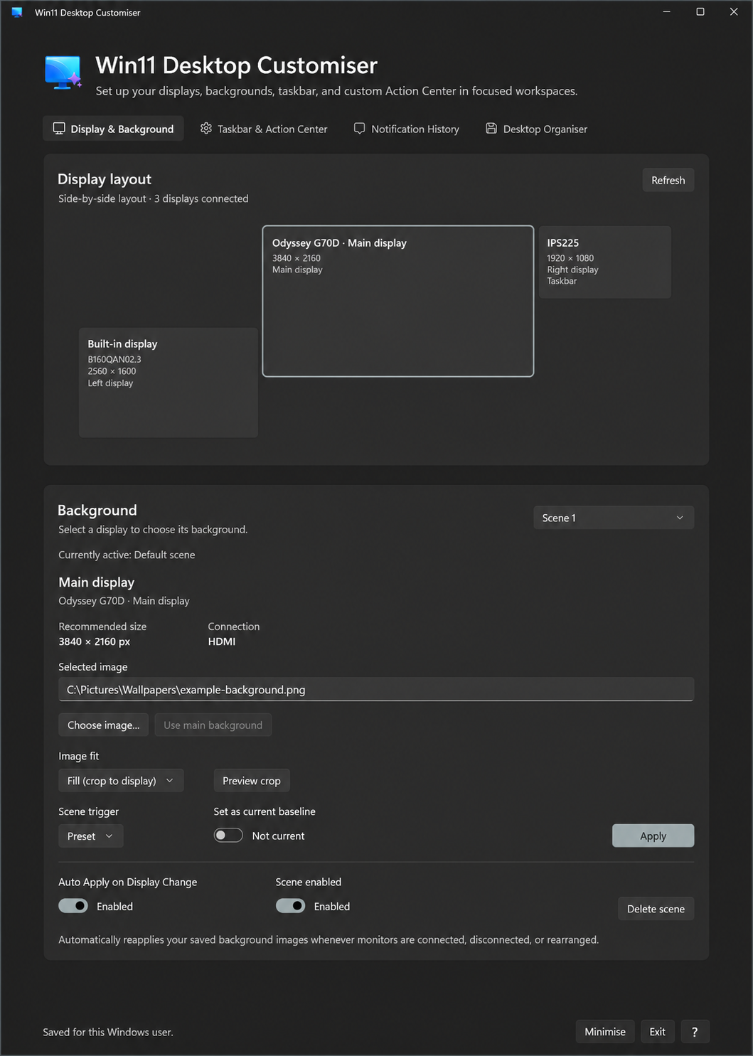Switch to the Taskbar & Action Center tab

[264, 129]
